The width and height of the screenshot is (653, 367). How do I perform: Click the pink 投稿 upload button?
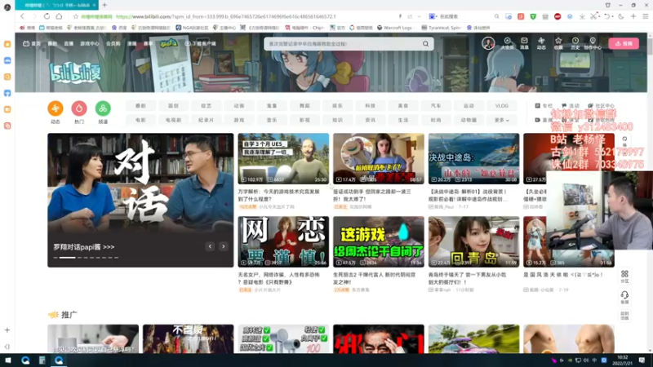(x=624, y=43)
